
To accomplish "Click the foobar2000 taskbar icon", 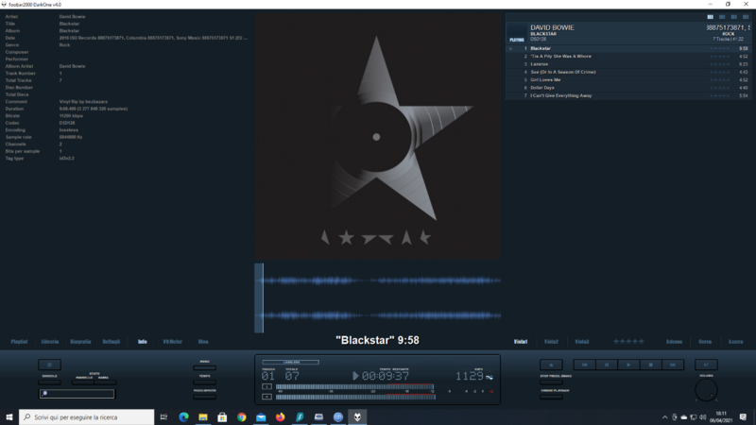I will click(x=357, y=416).
